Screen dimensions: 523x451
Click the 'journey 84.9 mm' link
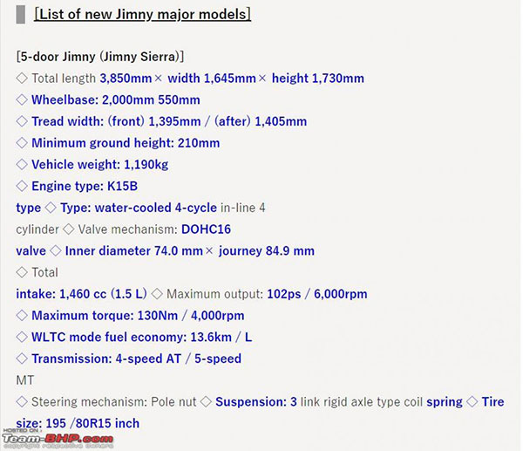click(x=266, y=251)
